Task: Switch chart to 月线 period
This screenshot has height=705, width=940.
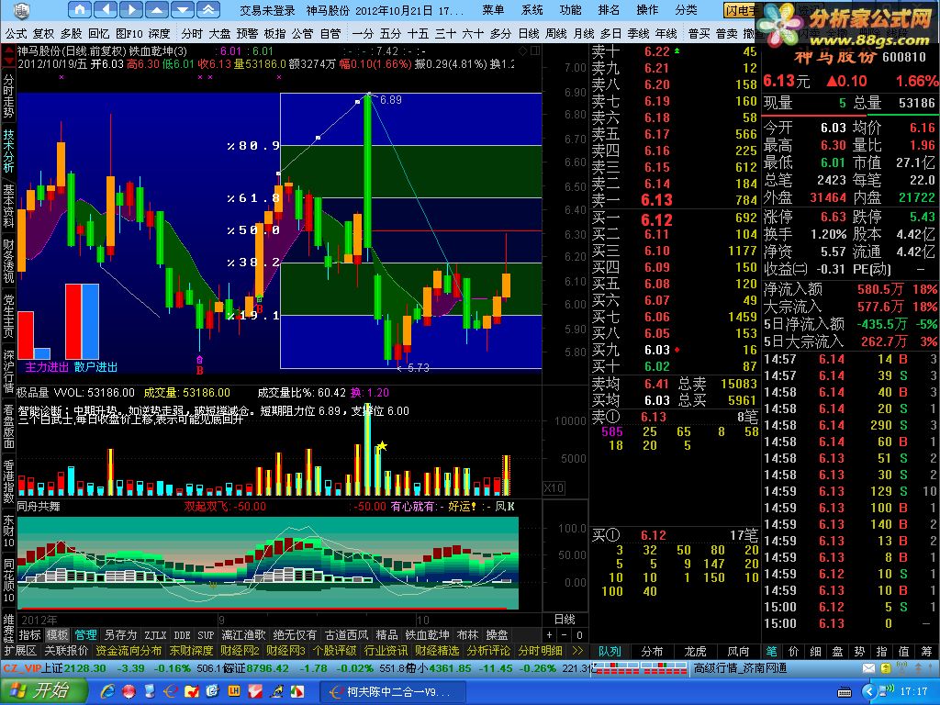Action: (x=584, y=34)
